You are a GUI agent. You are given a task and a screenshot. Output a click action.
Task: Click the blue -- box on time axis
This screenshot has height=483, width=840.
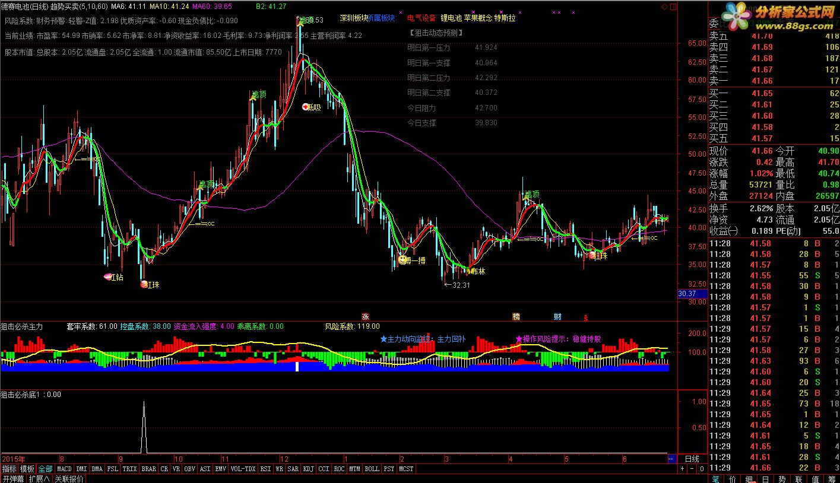(671, 459)
